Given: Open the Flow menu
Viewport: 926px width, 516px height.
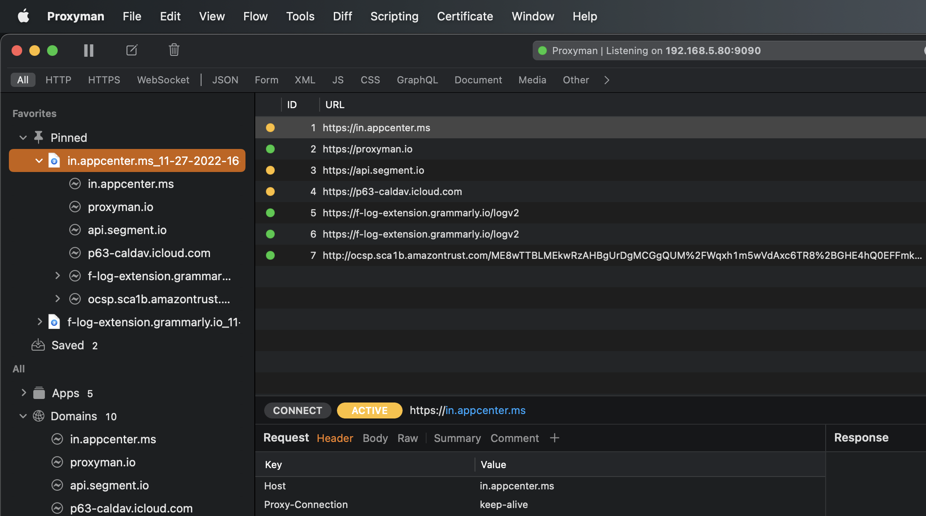Looking at the screenshot, I should click(255, 16).
